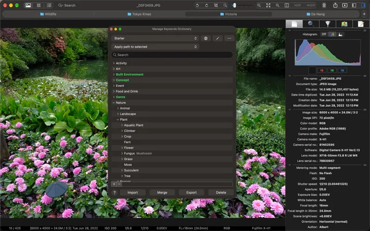Select the Genre keyword row
The width and height of the screenshot is (370, 231).
click(x=172, y=97)
